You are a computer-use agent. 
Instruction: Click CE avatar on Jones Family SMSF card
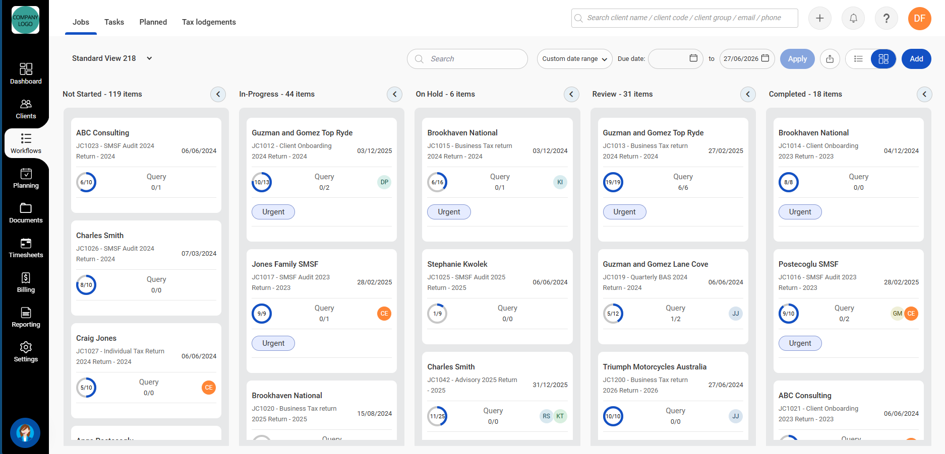[x=384, y=314]
